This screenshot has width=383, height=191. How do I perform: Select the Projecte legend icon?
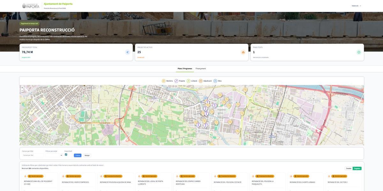176,80
